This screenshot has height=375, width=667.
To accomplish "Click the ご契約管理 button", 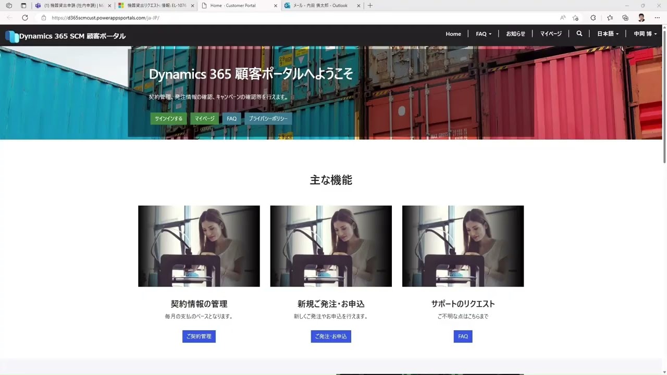I will click(x=199, y=336).
